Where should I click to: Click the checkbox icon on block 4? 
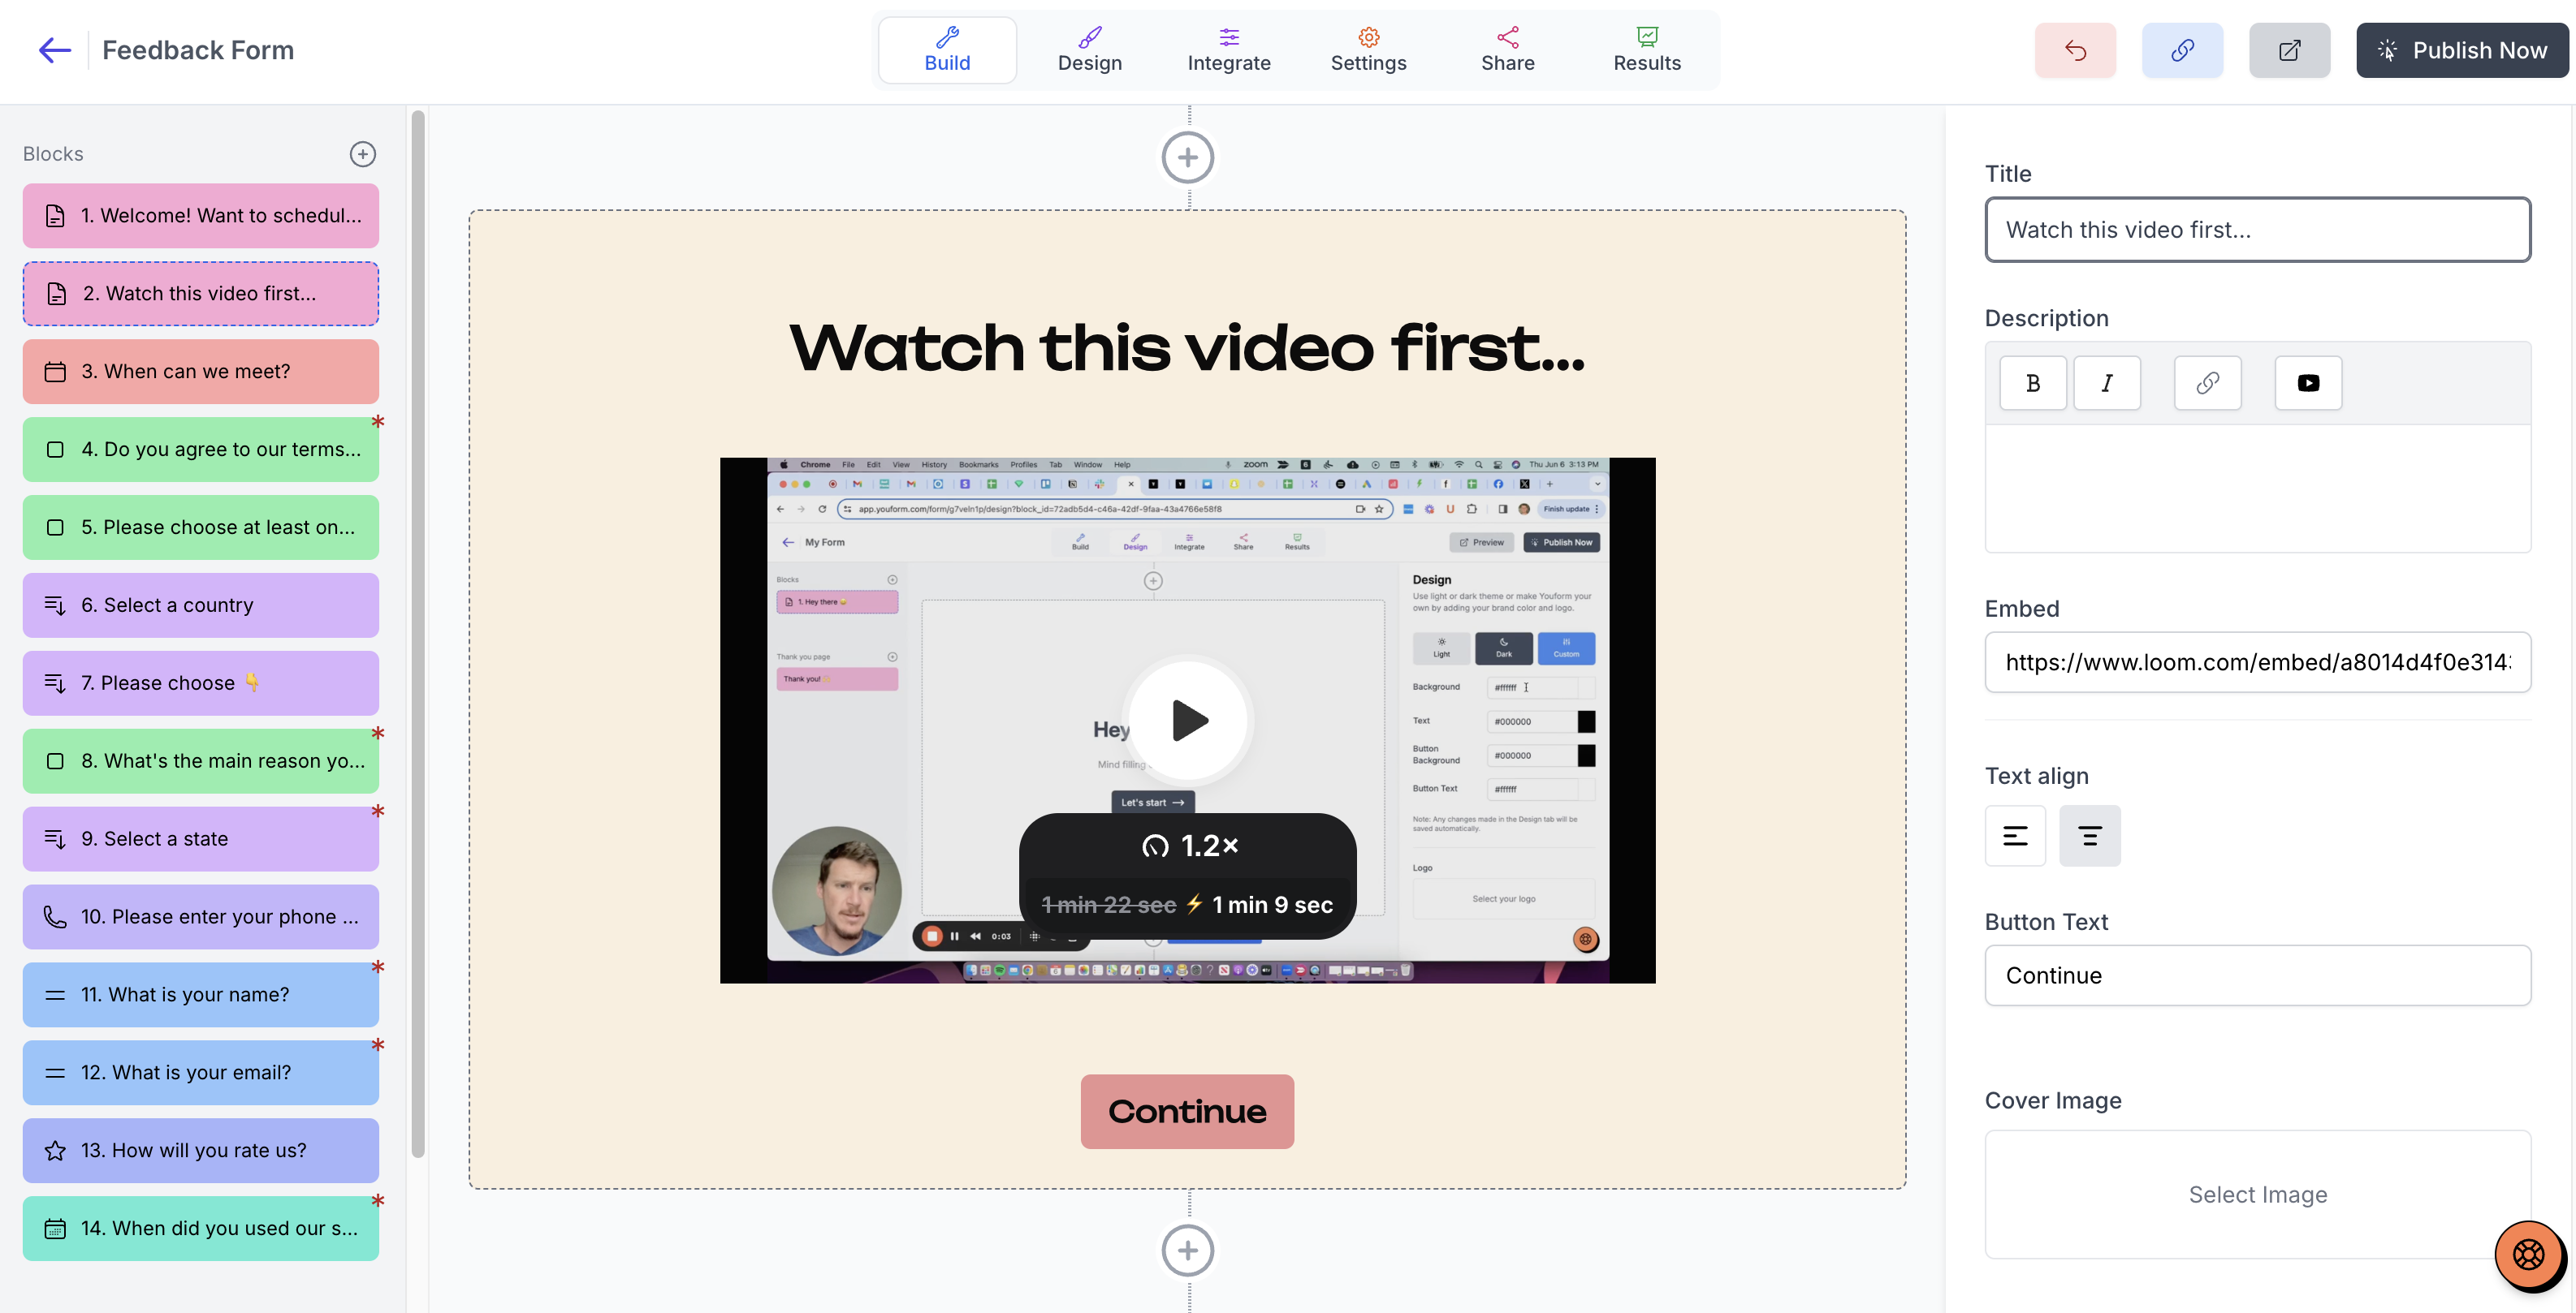[x=55, y=450]
